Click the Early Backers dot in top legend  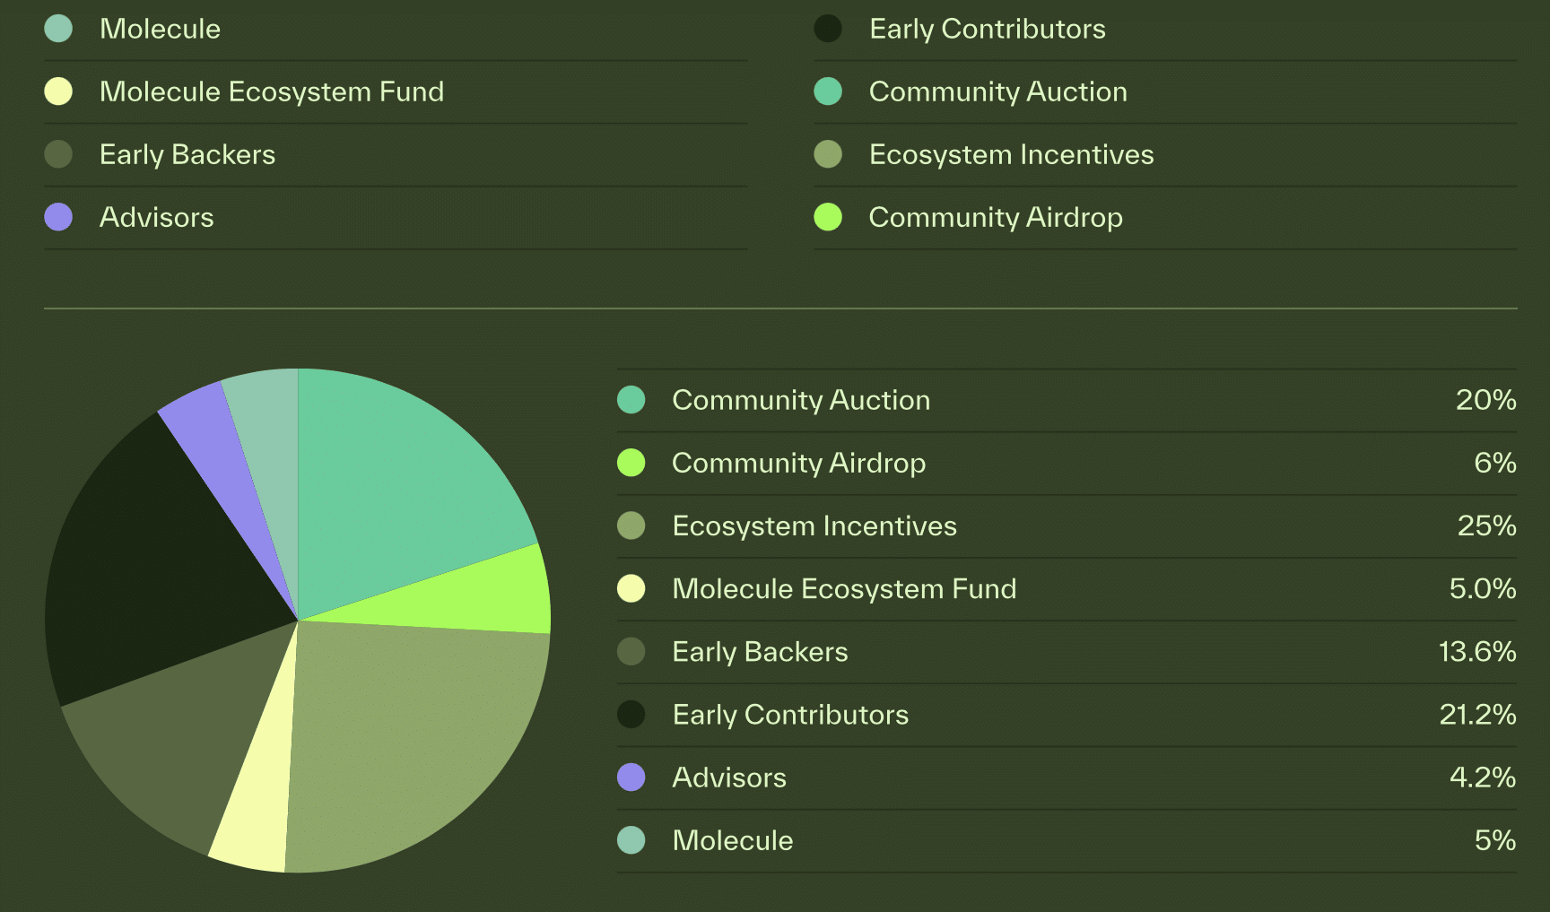[58, 154]
